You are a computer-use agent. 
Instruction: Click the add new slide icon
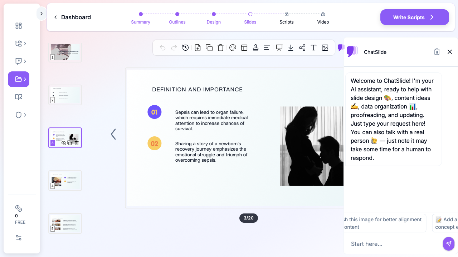tap(198, 48)
